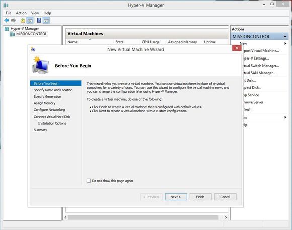Go to Configure Networking wizard step

(49, 110)
